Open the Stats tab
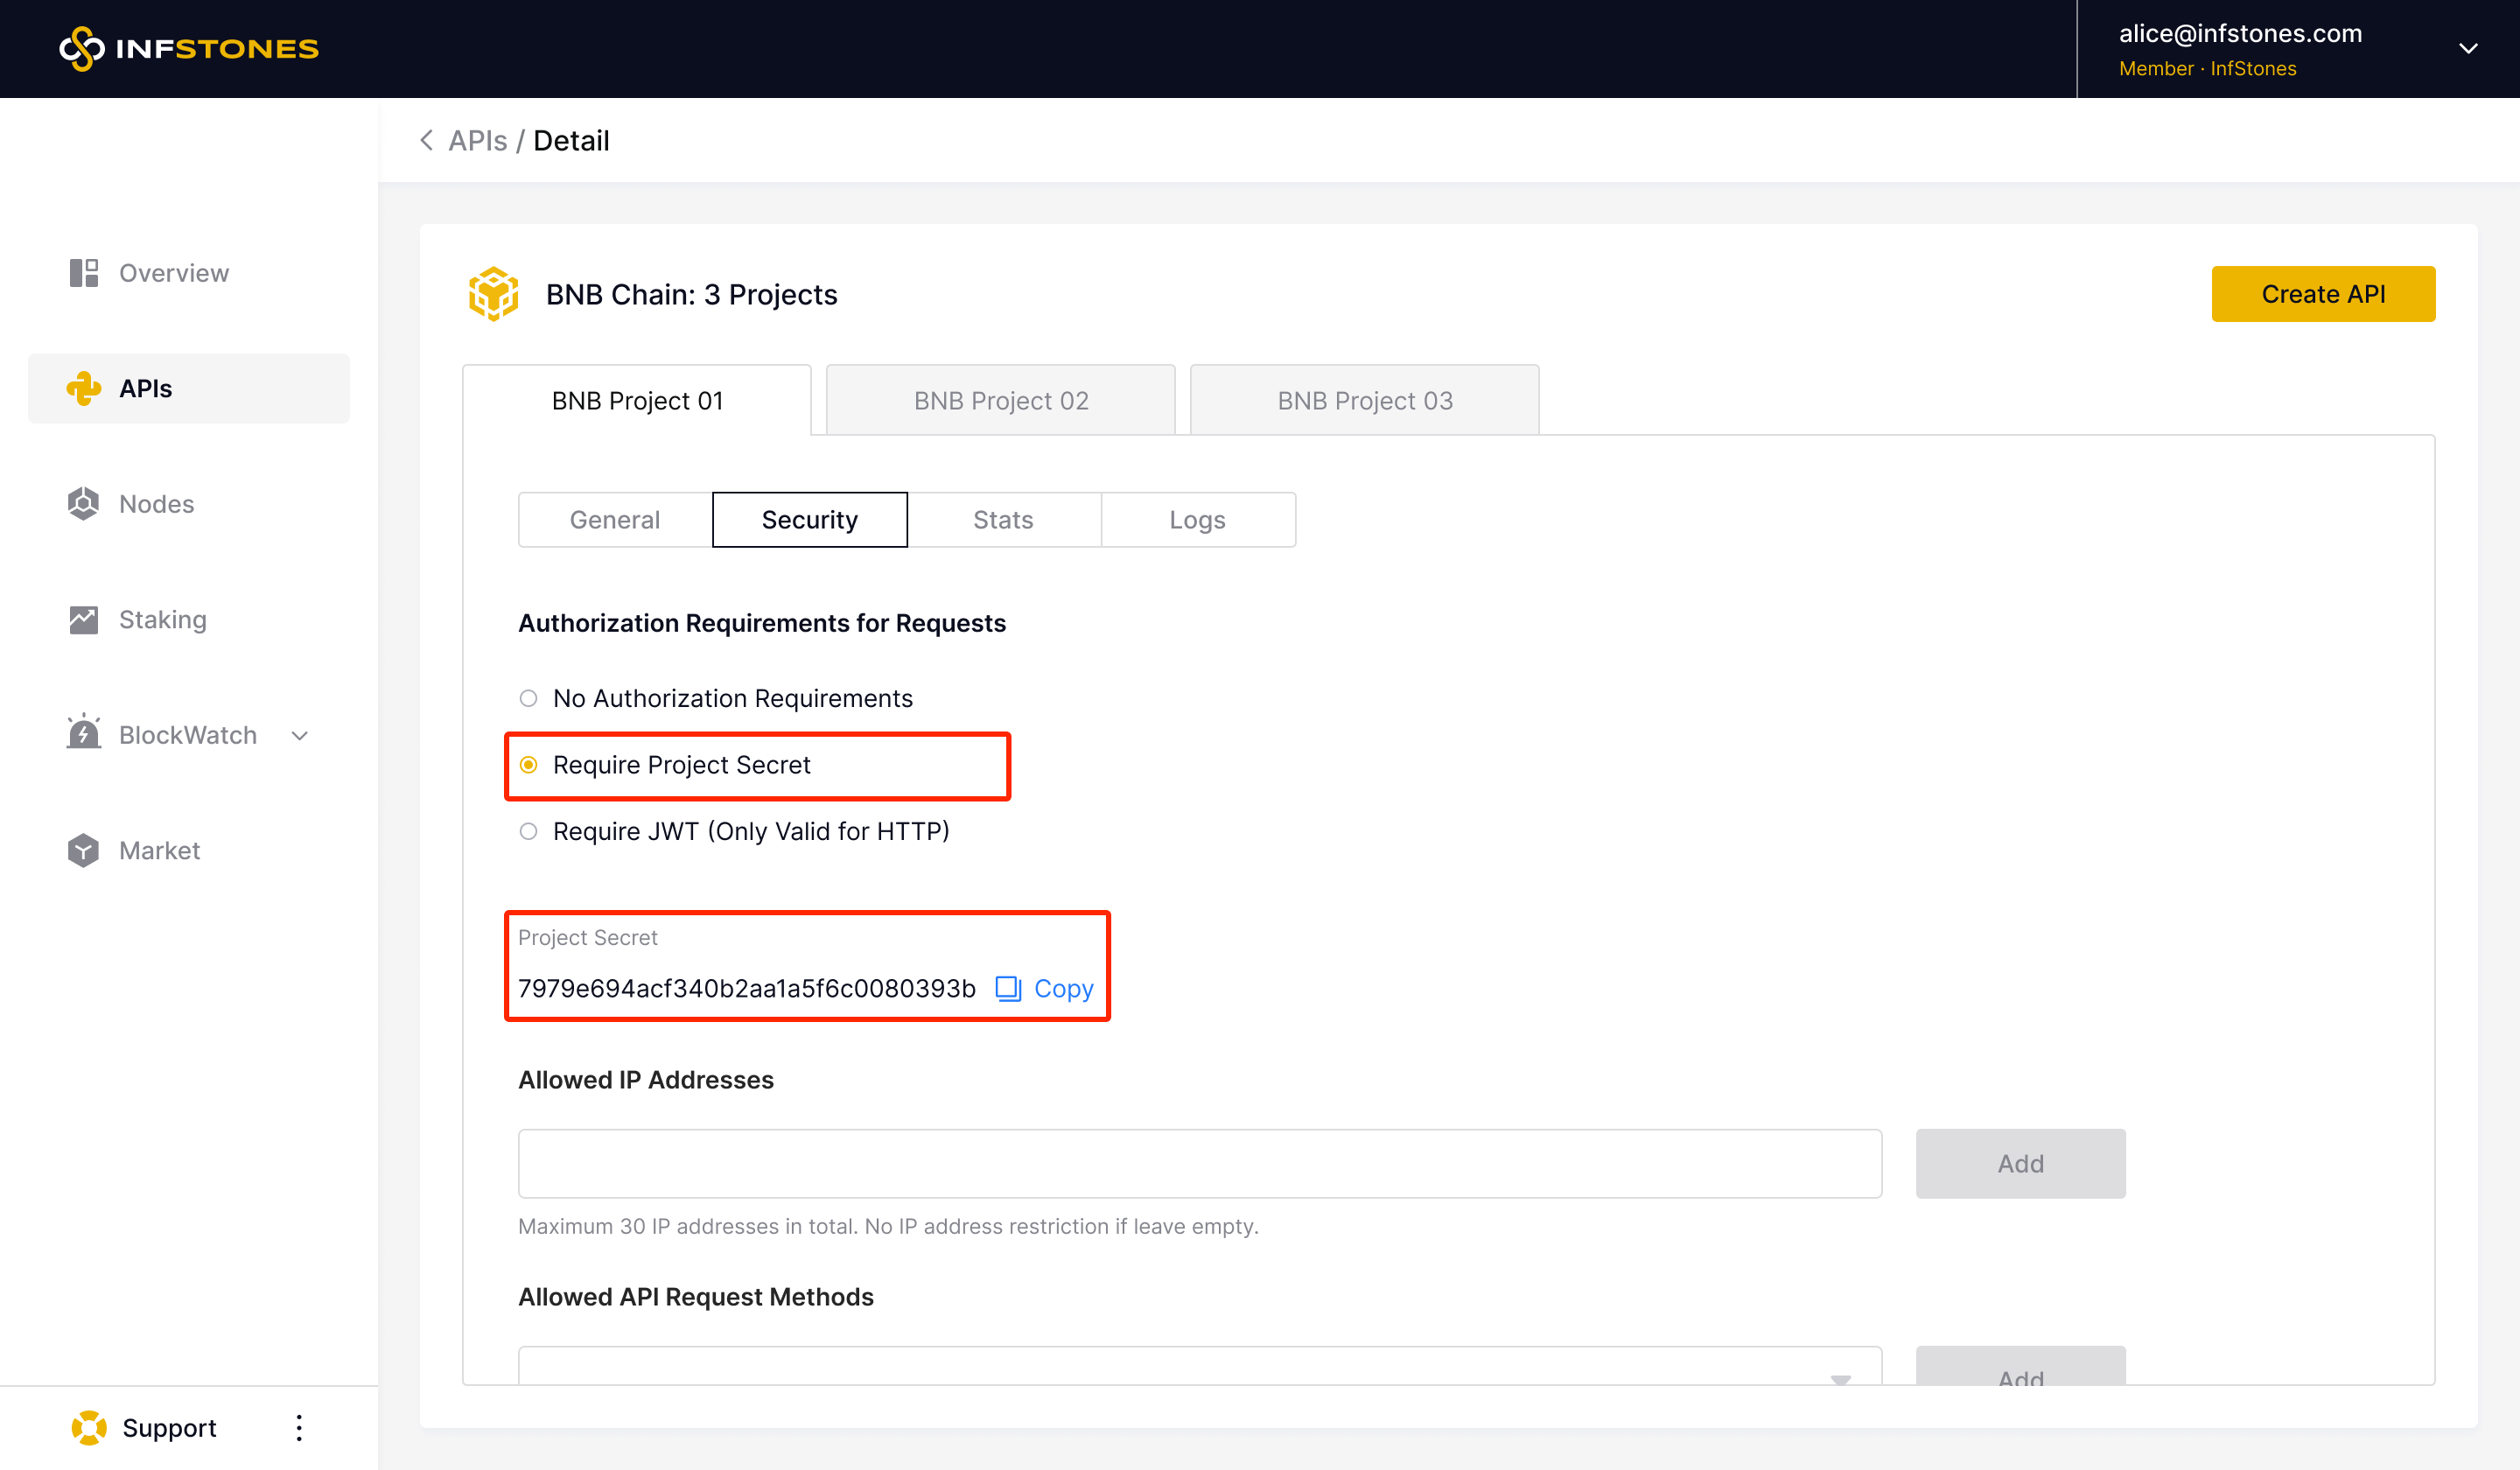This screenshot has width=2520, height=1470. pos(1004,520)
